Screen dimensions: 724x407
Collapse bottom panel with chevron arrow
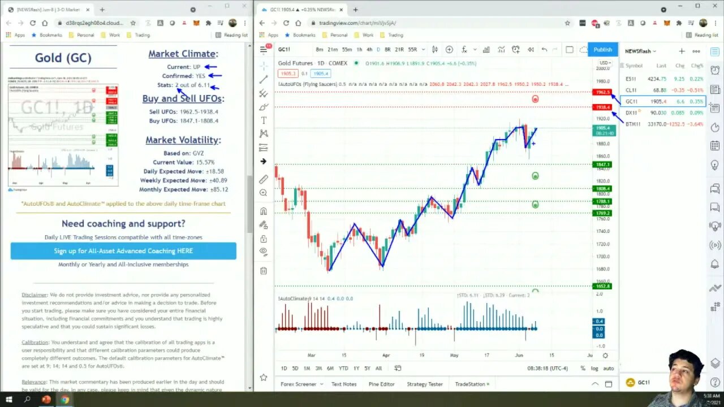(595, 384)
